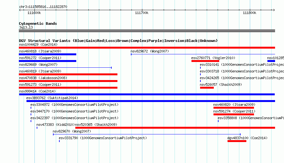Click nsv829669 (Wong2007) label

pyautogui.click(x=38, y=65)
